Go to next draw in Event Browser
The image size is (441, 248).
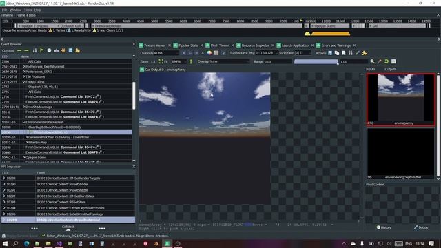(26, 50)
